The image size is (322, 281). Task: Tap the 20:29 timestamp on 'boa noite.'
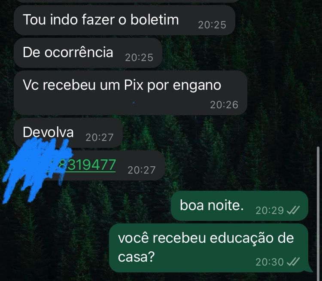coord(270,210)
